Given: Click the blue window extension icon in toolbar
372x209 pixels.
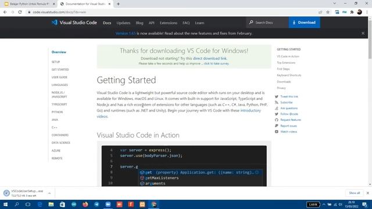Looking at the screenshot, I should coord(337,12).
